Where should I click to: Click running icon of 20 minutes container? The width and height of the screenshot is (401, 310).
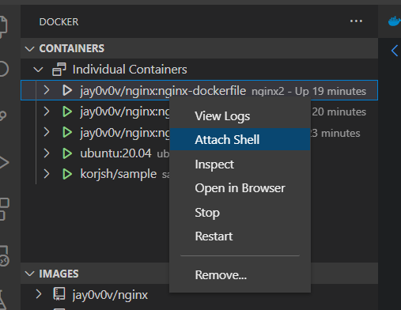point(67,112)
